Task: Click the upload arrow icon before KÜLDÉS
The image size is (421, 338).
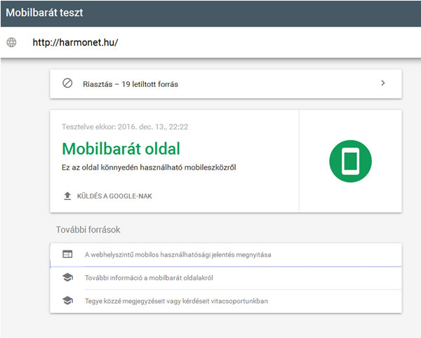Action: 67,196
